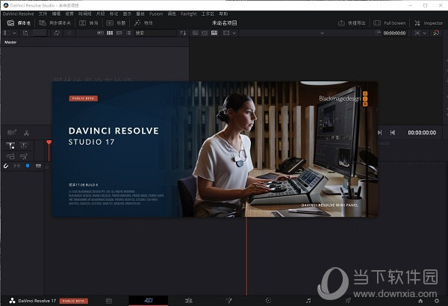The height and width of the screenshot is (306, 448).
Task: Go to next clip control
Action: [x=380, y=133]
